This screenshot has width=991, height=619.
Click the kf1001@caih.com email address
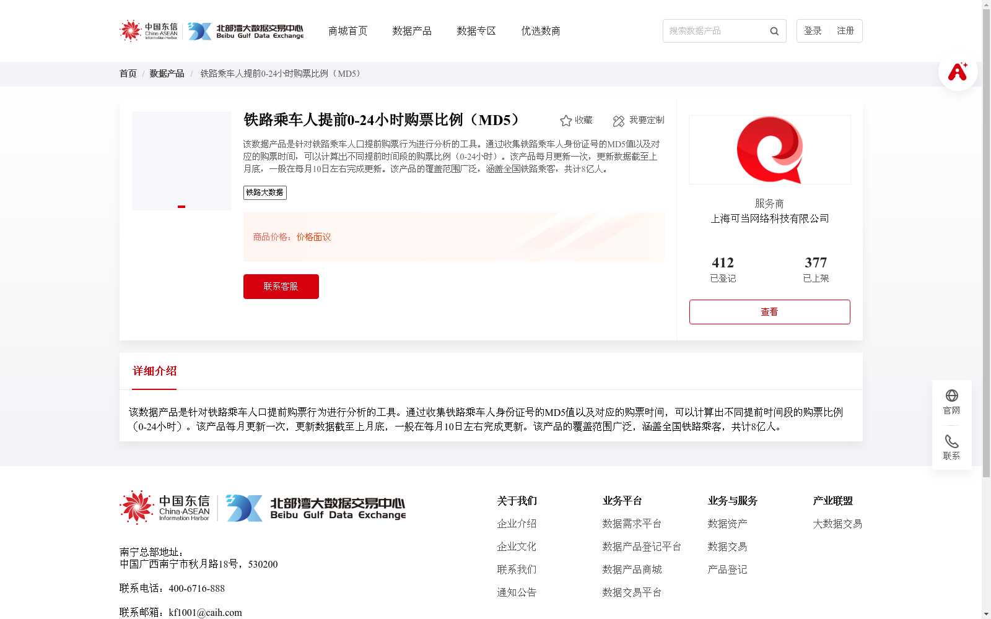coord(205,613)
